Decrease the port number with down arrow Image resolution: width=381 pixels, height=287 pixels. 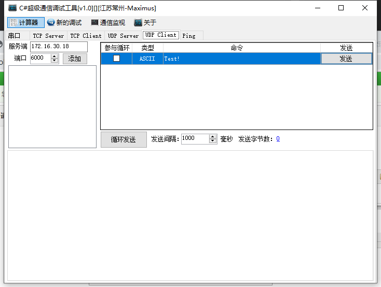(x=55, y=61)
